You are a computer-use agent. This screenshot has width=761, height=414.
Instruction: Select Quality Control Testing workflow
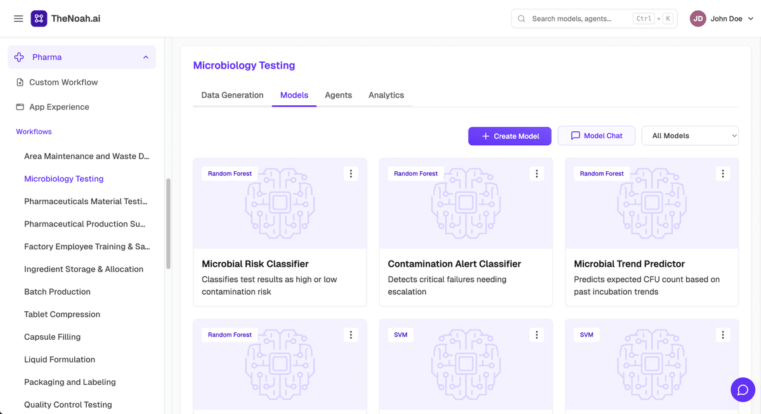tap(68, 404)
